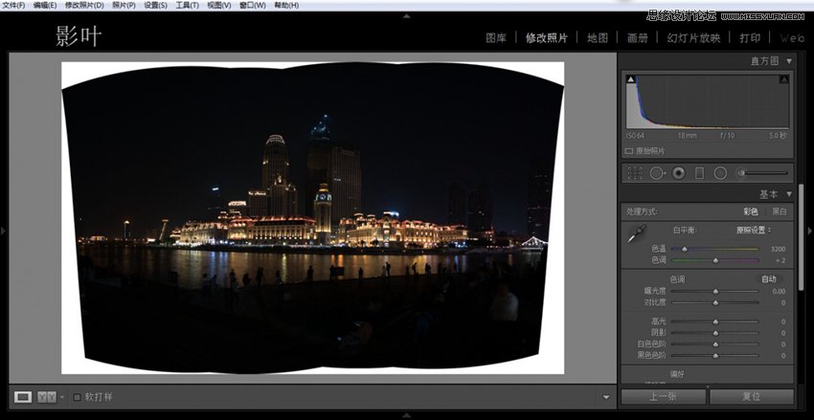Activate the Red Eye Correction tool

[x=678, y=173]
